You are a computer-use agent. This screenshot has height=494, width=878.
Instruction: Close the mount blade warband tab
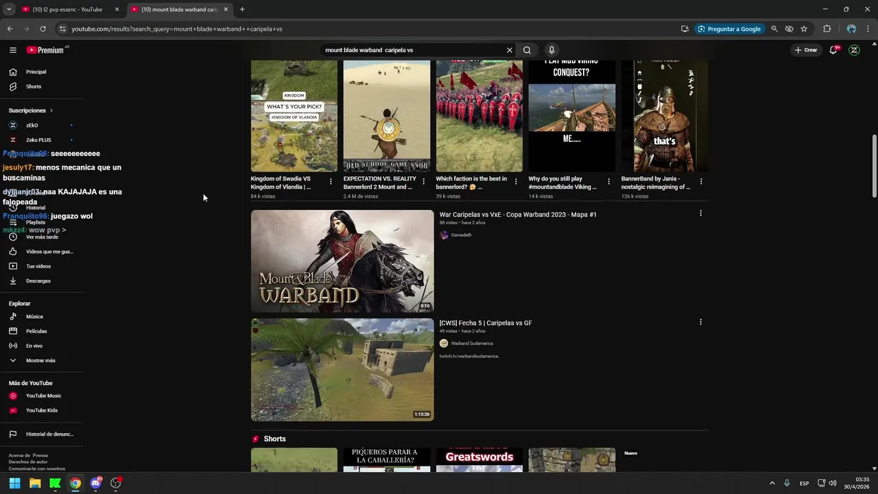226,10
